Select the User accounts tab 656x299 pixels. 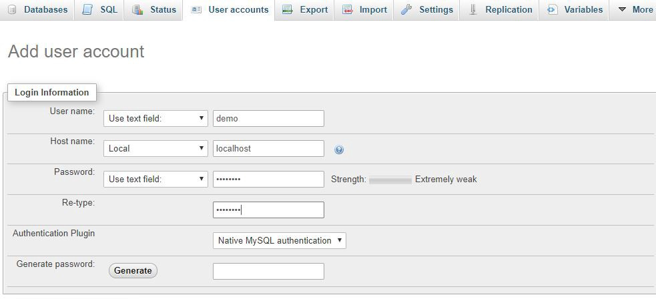point(230,9)
